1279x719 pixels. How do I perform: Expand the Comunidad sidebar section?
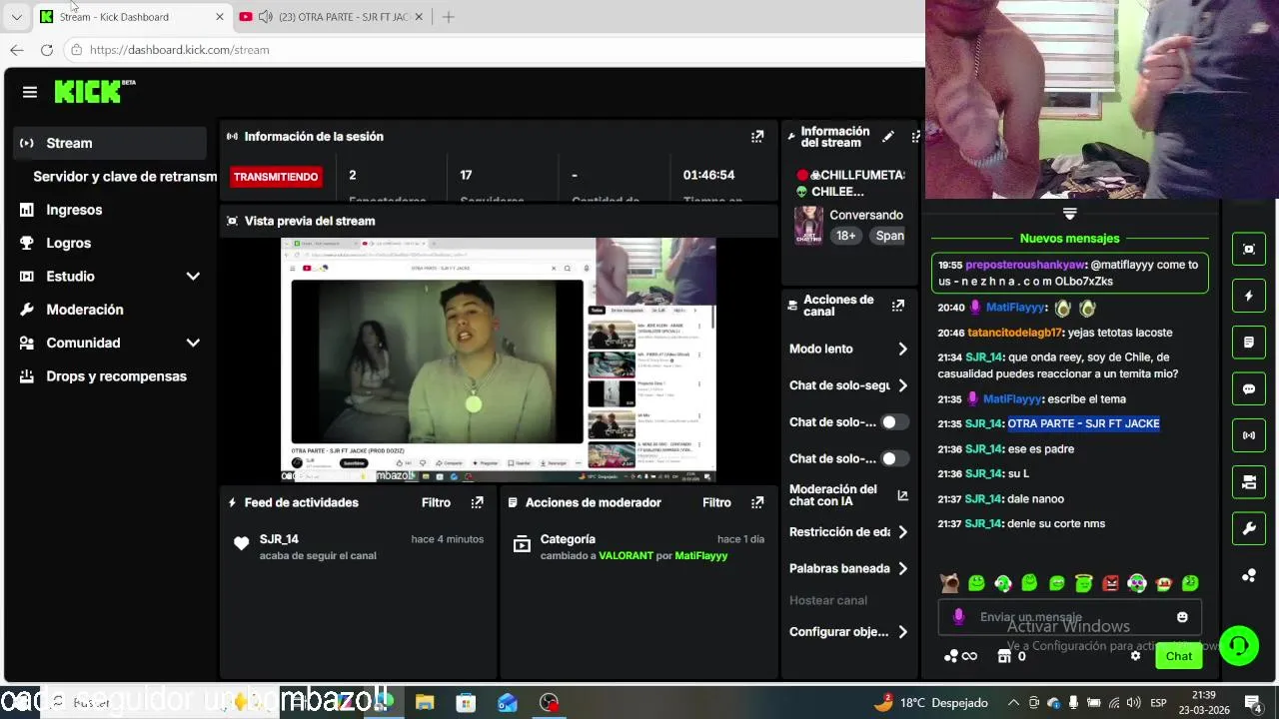110,343
